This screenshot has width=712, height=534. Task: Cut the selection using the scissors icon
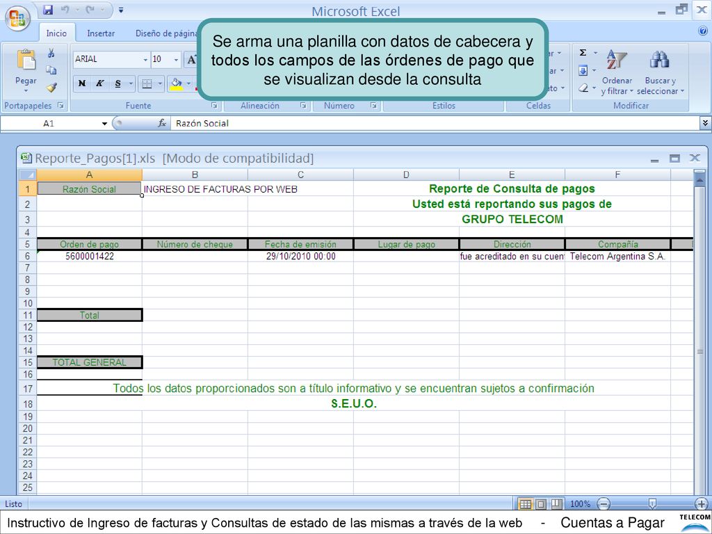51,54
